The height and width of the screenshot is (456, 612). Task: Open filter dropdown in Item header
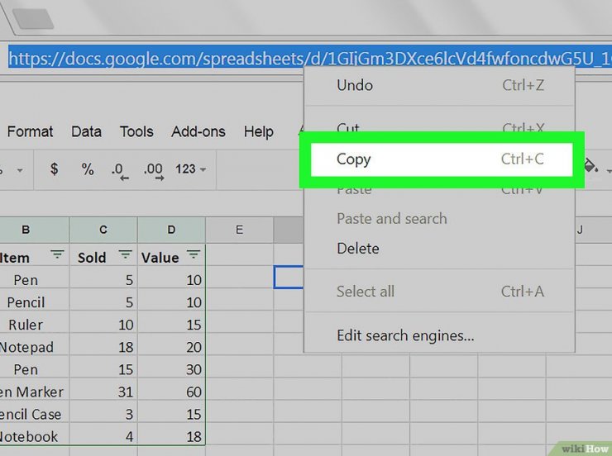57,255
